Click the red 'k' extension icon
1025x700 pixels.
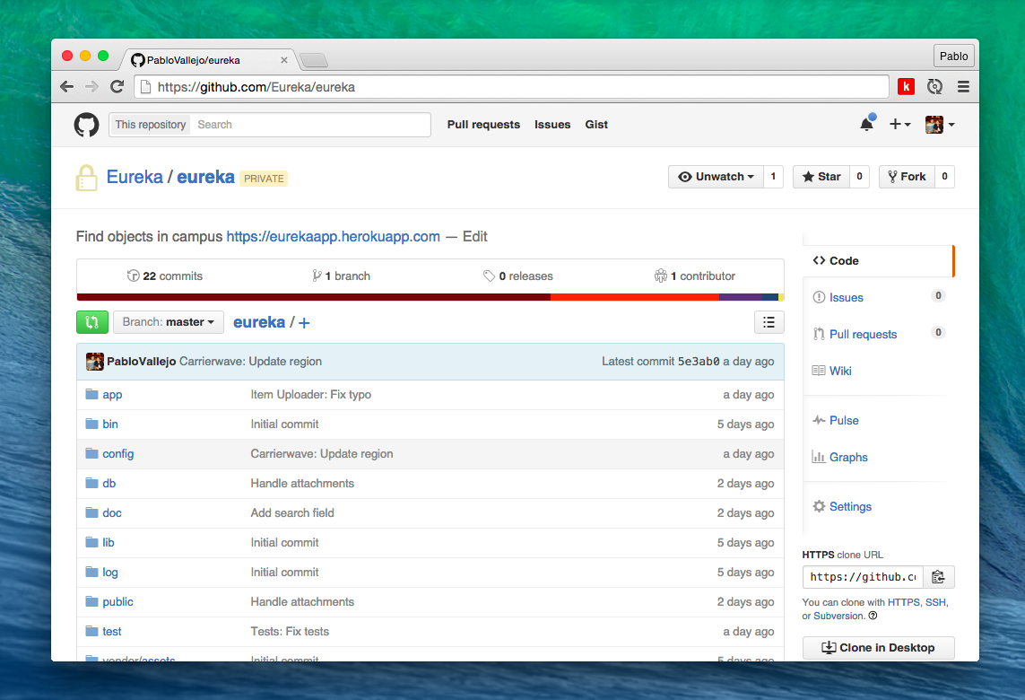pos(906,86)
